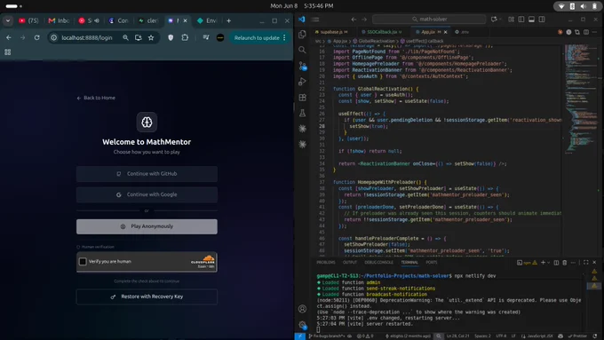Image resolution: width=604 pixels, height=340 pixels.
Task: Close the terminal panel
Action: pyautogui.click(x=594, y=263)
